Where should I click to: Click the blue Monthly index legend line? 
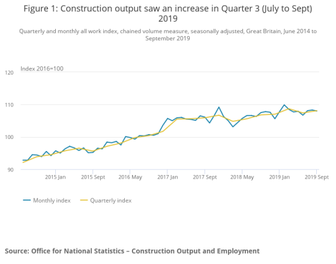tap(27, 200)
